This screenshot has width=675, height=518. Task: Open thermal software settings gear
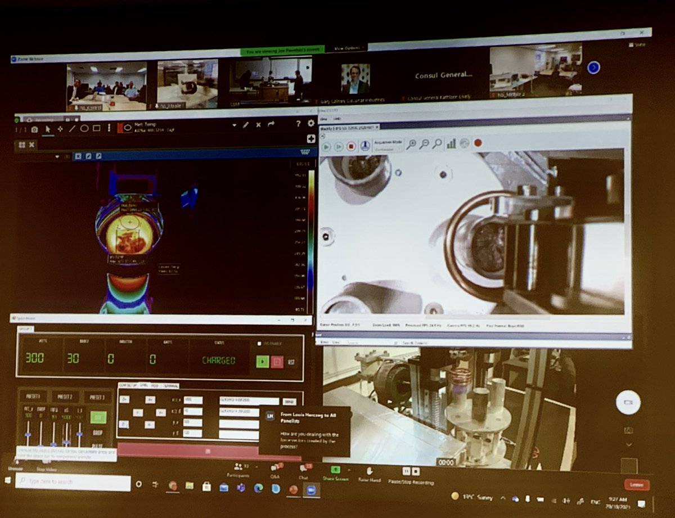311,123
